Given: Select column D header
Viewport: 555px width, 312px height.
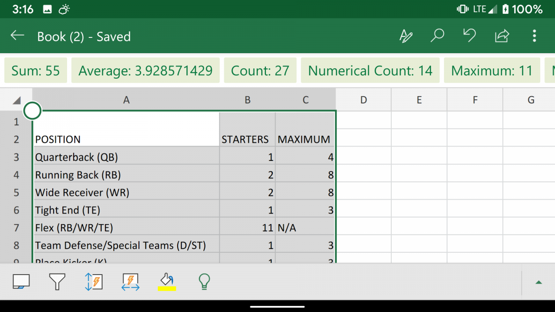Looking at the screenshot, I should [x=363, y=100].
